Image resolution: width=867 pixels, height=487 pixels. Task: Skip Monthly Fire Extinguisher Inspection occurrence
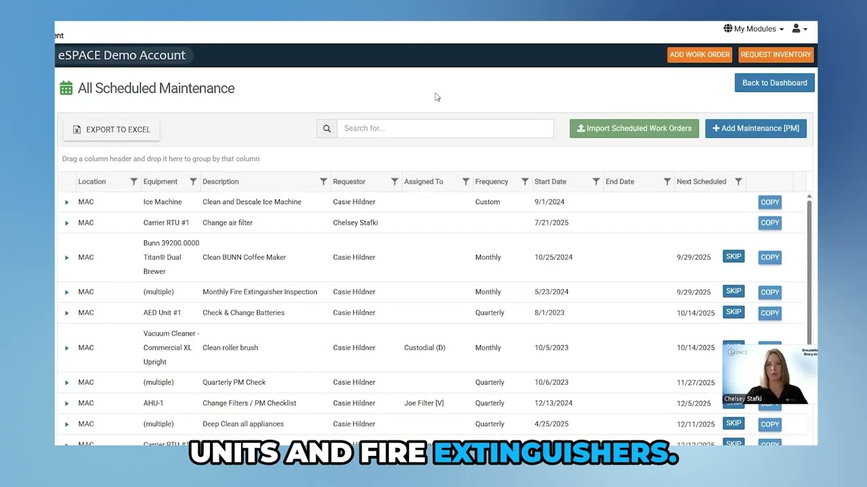click(733, 291)
